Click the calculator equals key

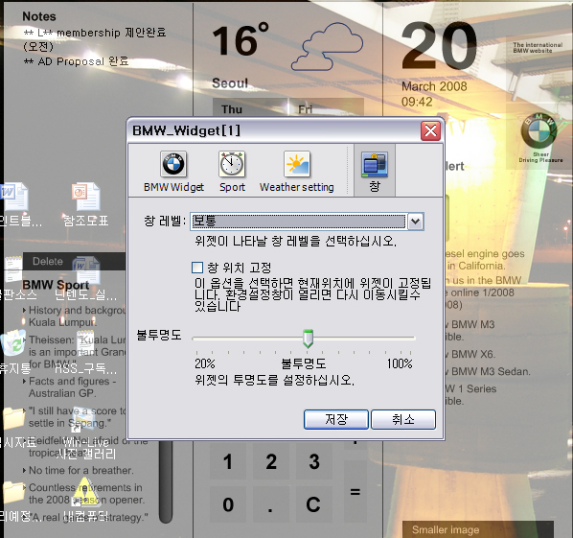tap(355, 492)
